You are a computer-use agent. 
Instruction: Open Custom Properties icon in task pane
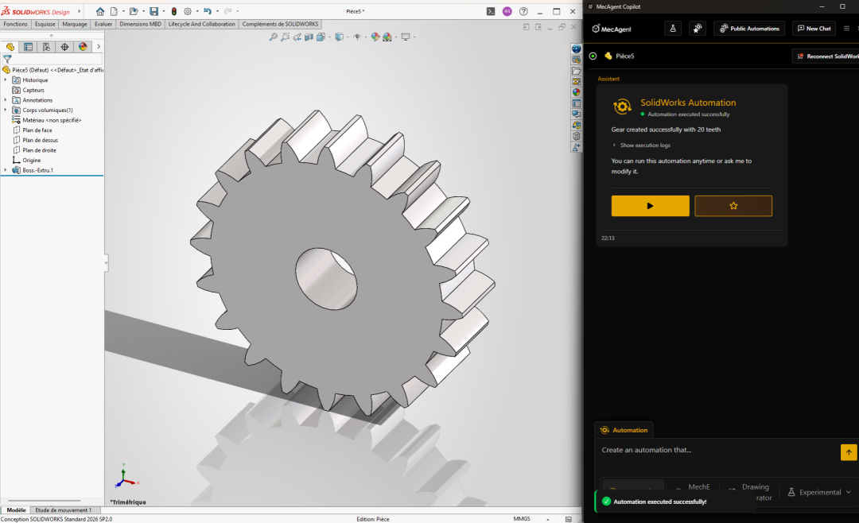tap(577, 103)
